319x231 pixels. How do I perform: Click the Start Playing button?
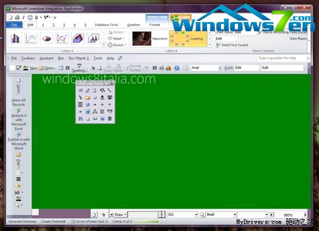[x=298, y=39]
